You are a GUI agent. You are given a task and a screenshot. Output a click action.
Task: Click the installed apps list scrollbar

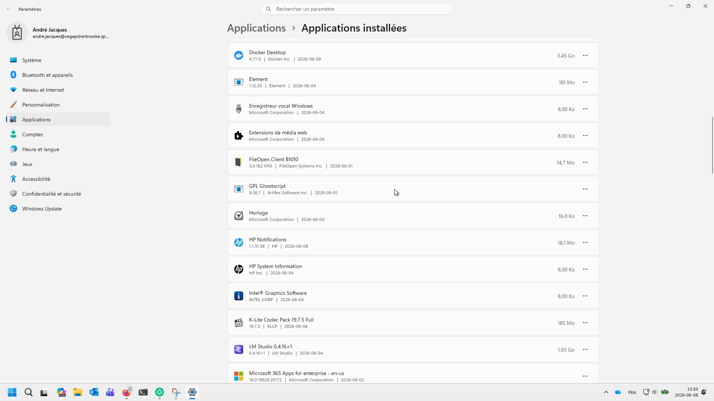tap(713, 144)
